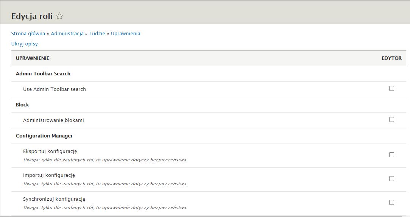Open the Strona główna breadcrumb link
The image size is (410, 217).
point(28,34)
